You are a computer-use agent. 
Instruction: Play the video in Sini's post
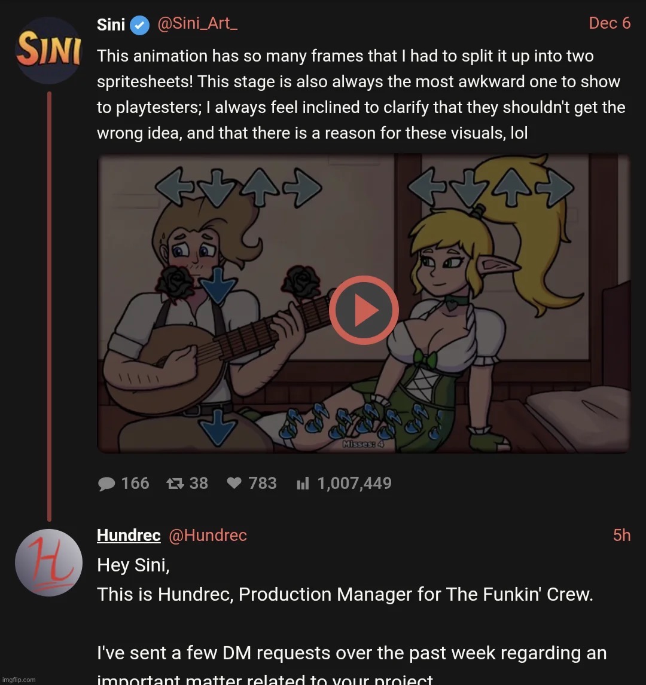click(364, 310)
